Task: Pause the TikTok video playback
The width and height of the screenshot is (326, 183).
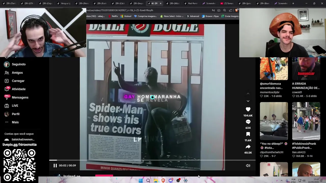Action: tap(55, 165)
